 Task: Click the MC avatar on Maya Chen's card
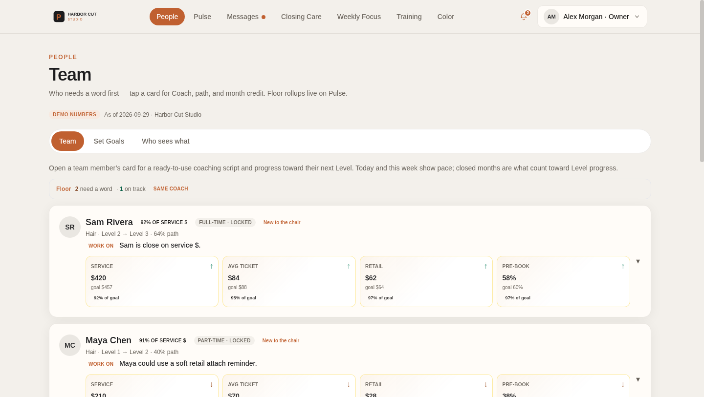click(70, 345)
